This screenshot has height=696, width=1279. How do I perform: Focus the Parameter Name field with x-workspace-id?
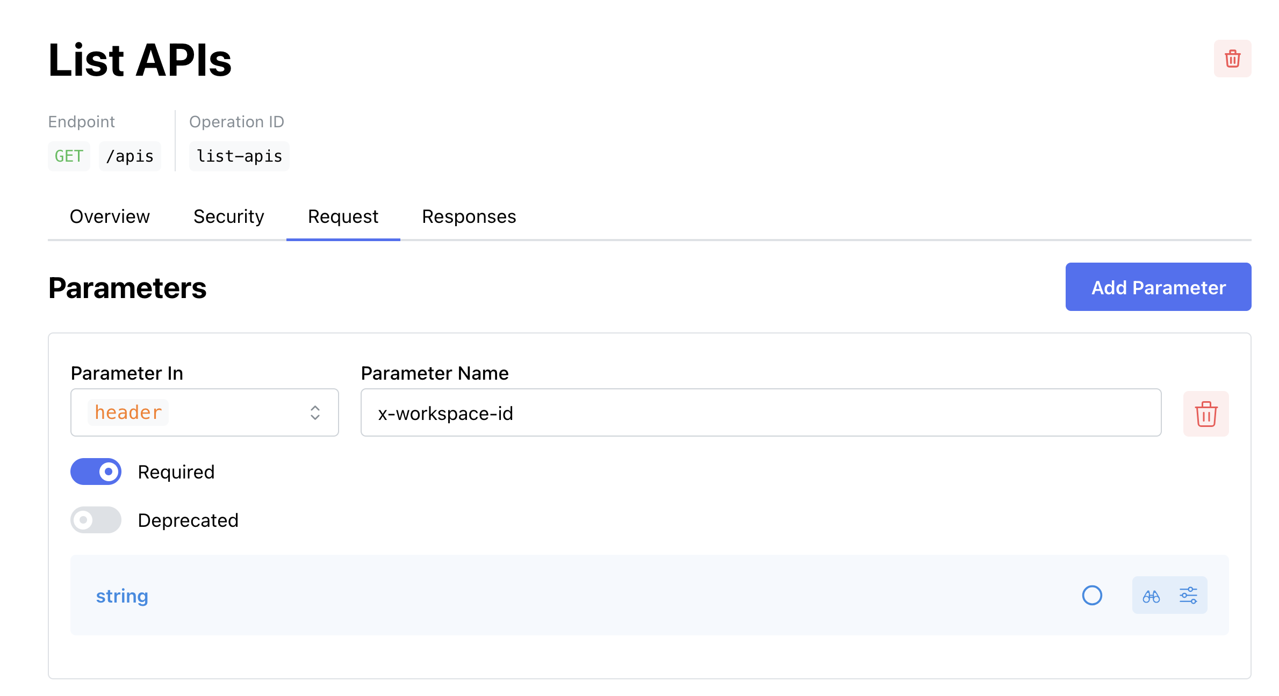pyautogui.click(x=761, y=412)
